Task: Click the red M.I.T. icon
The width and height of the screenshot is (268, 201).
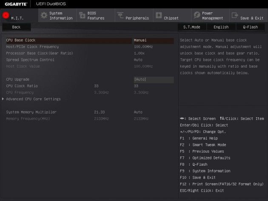Action: pos(6,15)
